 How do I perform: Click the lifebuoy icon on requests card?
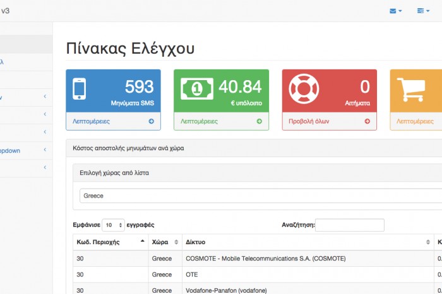coord(304,89)
